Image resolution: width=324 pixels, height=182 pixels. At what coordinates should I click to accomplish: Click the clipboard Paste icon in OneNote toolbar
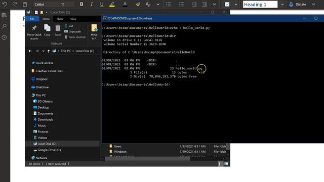pyautogui.click(x=25, y=5)
